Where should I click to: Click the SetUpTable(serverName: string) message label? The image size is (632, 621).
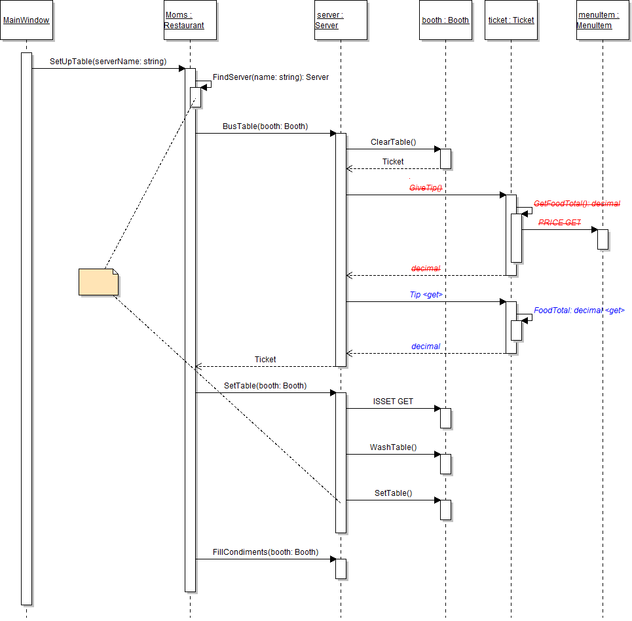[x=108, y=62]
